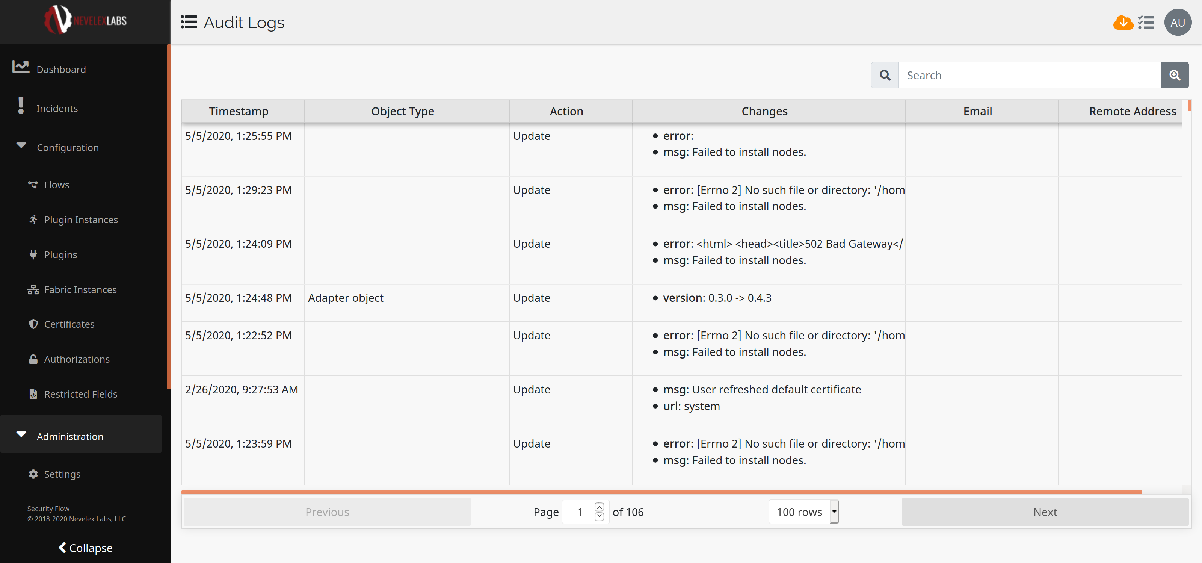Open Fabric Instances network icon
This screenshot has width=1202, height=563.
(x=33, y=290)
